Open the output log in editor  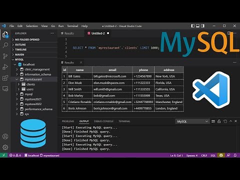[x=225, y=121]
